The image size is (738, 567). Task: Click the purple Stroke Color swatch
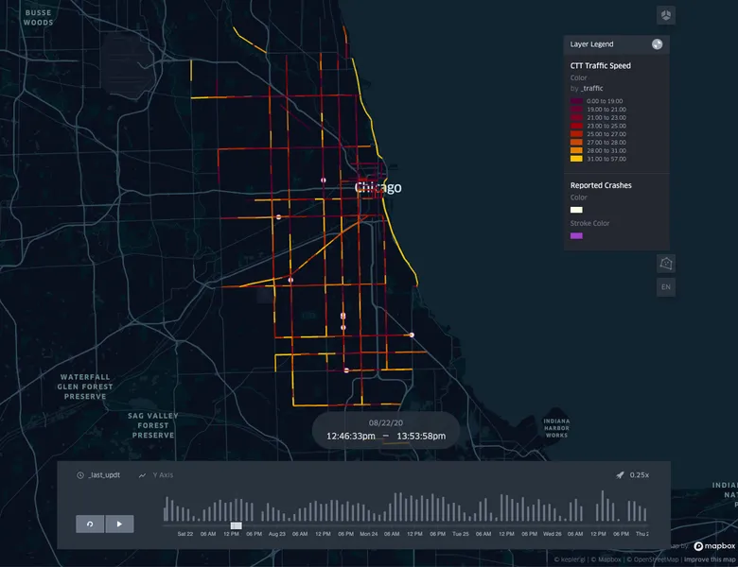point(576,236)
